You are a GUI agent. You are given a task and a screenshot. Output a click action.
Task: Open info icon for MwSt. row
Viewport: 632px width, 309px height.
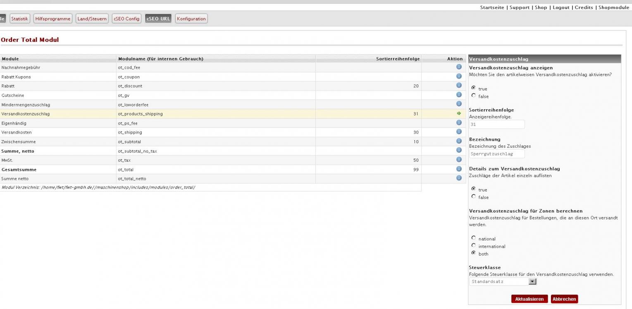[458, 160]
